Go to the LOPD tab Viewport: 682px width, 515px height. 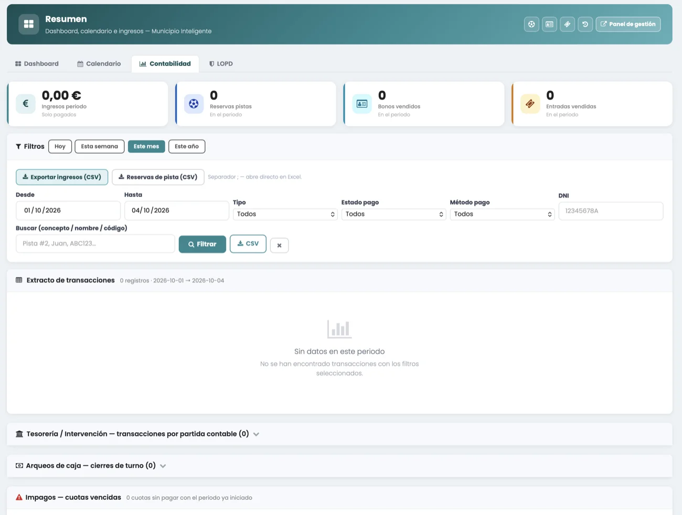[221, 64]
